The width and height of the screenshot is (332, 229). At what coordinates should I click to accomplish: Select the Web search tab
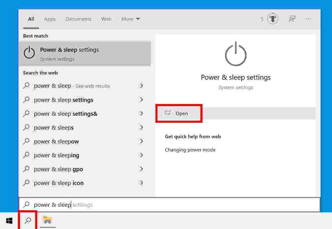[x=106, y=19]
